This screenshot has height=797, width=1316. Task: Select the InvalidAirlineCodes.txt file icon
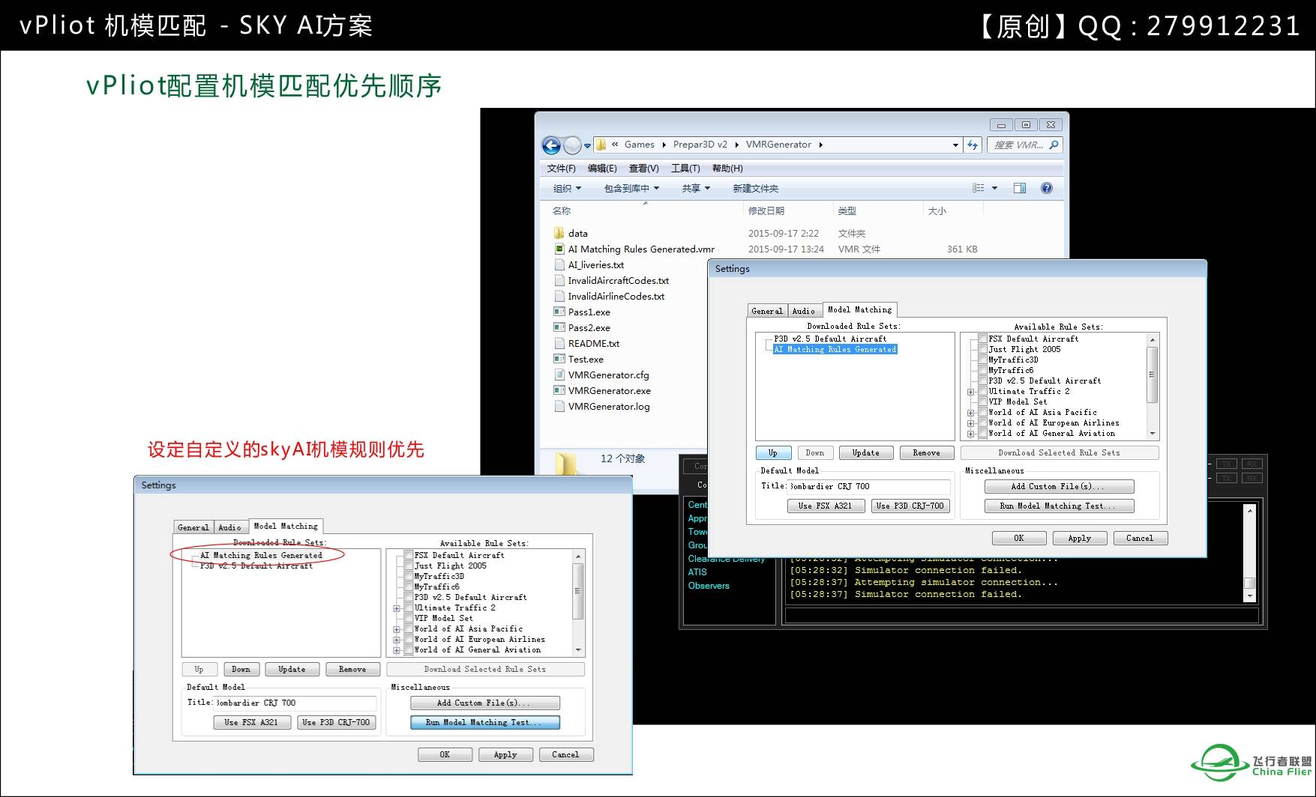tap(559, 296)
